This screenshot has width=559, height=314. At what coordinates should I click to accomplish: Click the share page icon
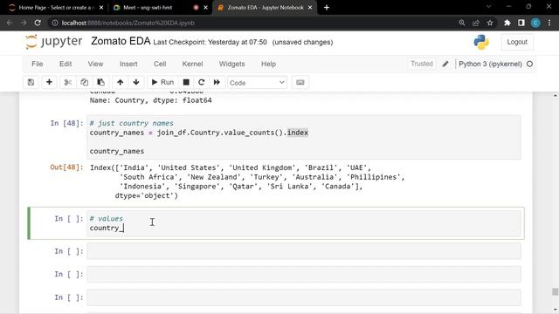[476, 23]
